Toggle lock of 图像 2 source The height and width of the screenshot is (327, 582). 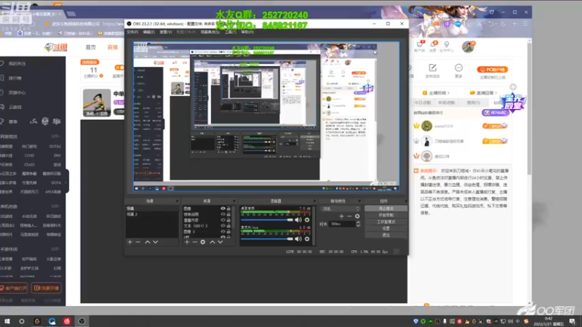228,231
